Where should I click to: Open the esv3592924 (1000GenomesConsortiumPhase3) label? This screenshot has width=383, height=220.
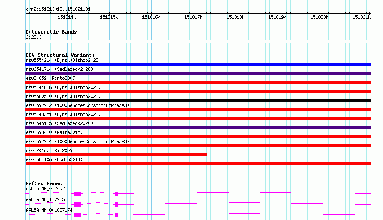pyautogui.click(x=77, y=141)
